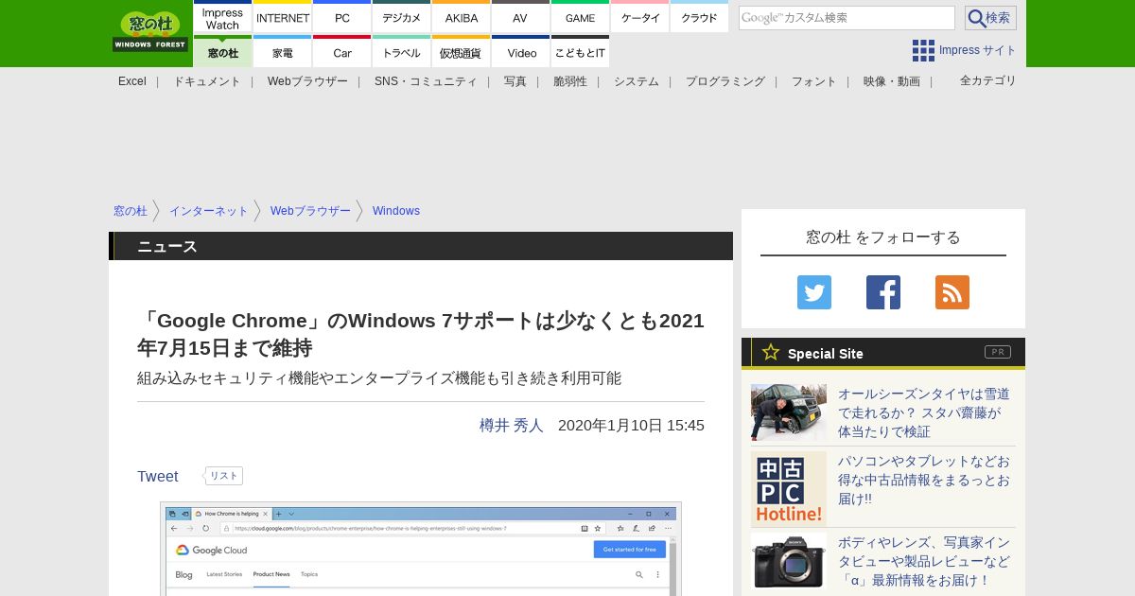Open the Video tab
Image resolution: width=1135 pixels, height=596 pixels.
click(520, 52)
